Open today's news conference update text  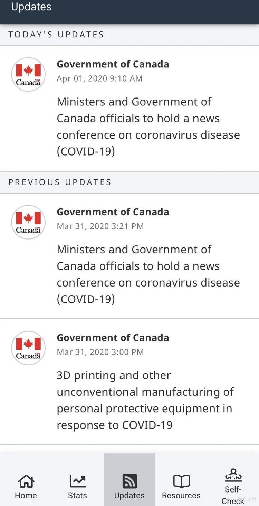(x=148, y=126)
